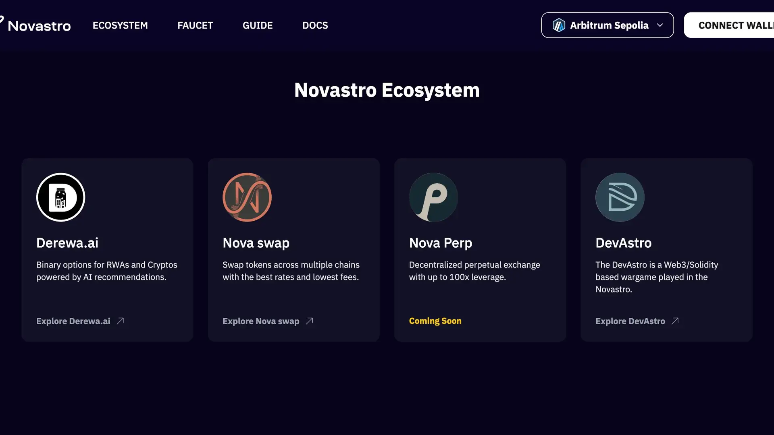The height and width of the screenshot is (435, 774).
Task: Navigate to DOCS in header
Action: [315, 25]
